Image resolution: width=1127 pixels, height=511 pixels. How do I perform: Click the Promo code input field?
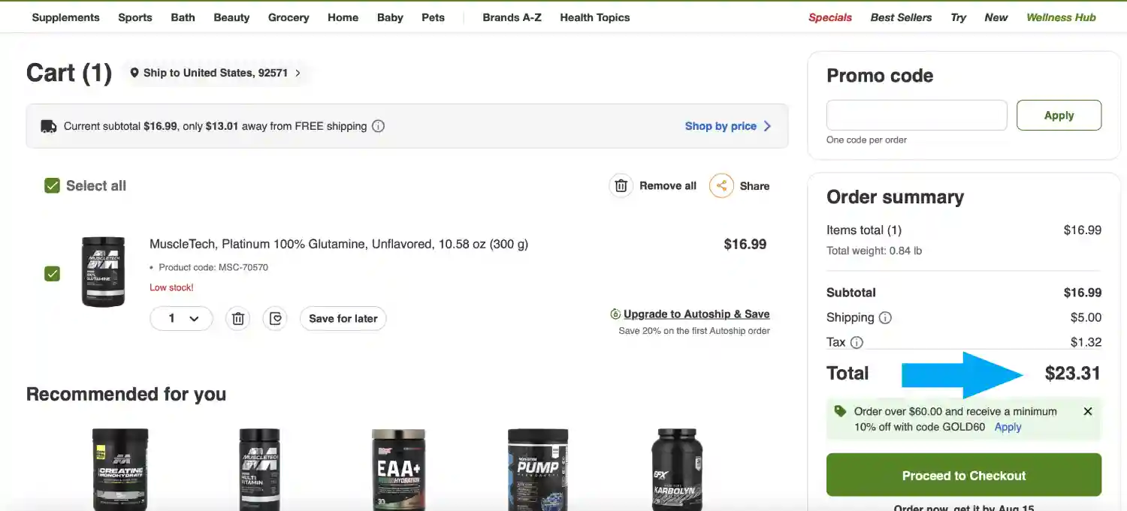pos(917,116)
